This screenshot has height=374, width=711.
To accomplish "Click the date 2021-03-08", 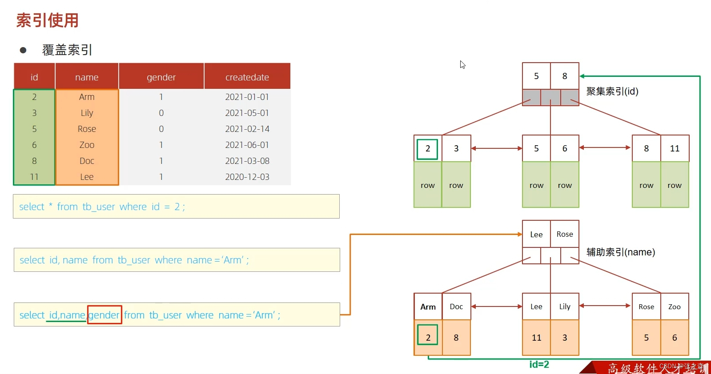I will point(247,161).
